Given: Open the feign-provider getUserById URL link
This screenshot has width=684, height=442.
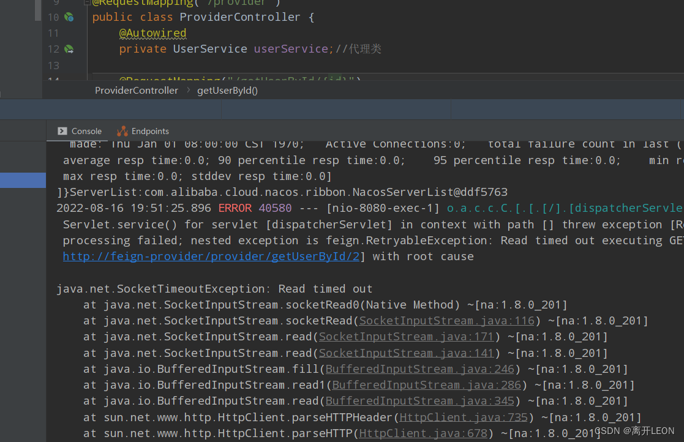Looking at the screenshot, I should [x=212, y=256].
